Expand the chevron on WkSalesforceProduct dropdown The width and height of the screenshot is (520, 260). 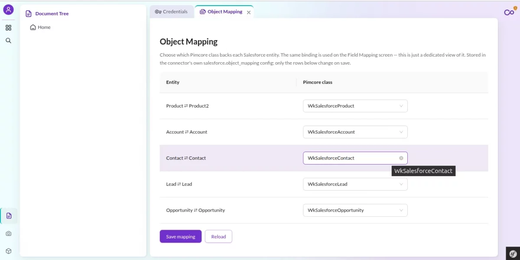(401, 106)
